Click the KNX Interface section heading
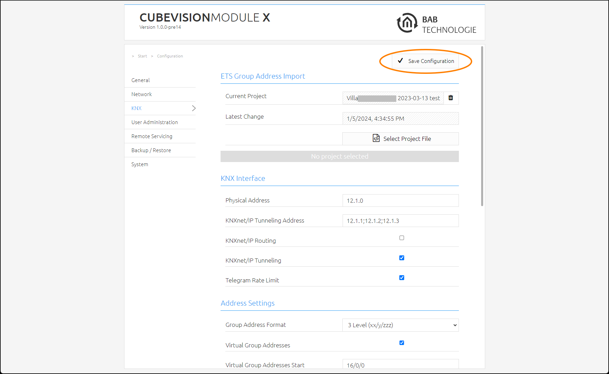The width and height of the screenshot is (609, 374). tap(243, 178)
